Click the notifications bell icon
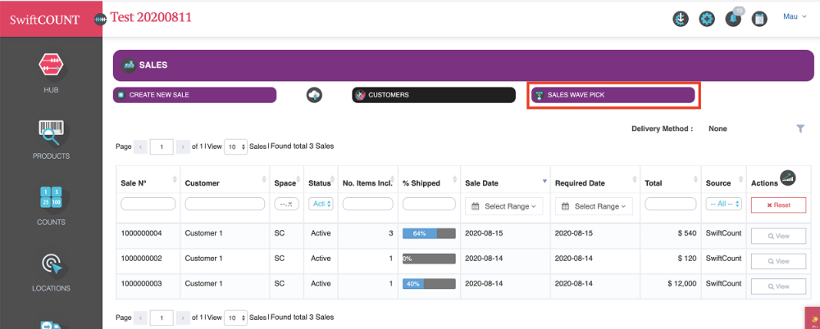 [x=733, y=19]
